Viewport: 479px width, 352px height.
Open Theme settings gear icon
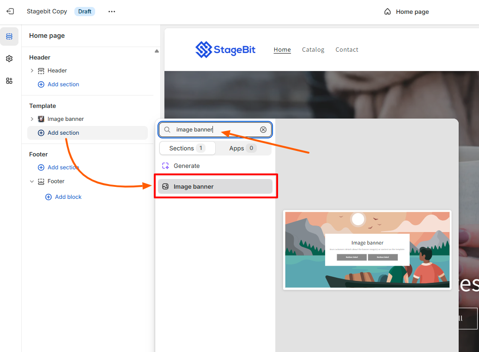pos(9,59)
